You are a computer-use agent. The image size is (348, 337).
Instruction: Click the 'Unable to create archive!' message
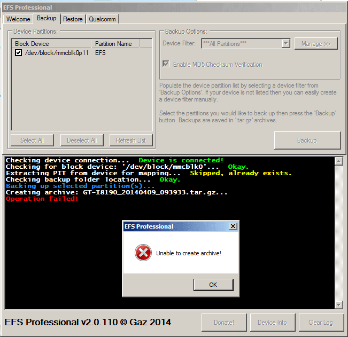pyautogui.click(x=189, y=253)
